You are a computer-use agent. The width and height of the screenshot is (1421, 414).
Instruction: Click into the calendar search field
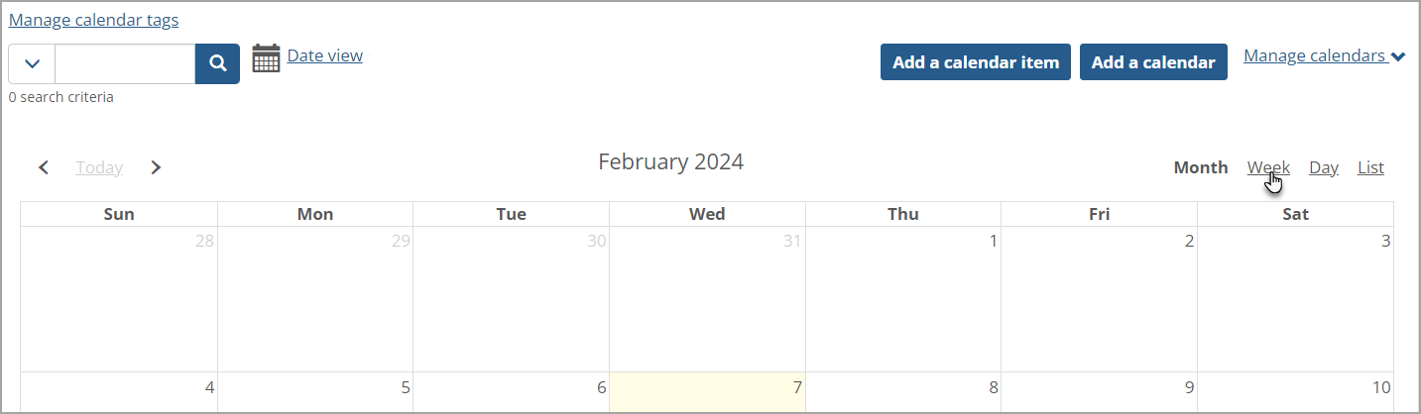[125, 64]
